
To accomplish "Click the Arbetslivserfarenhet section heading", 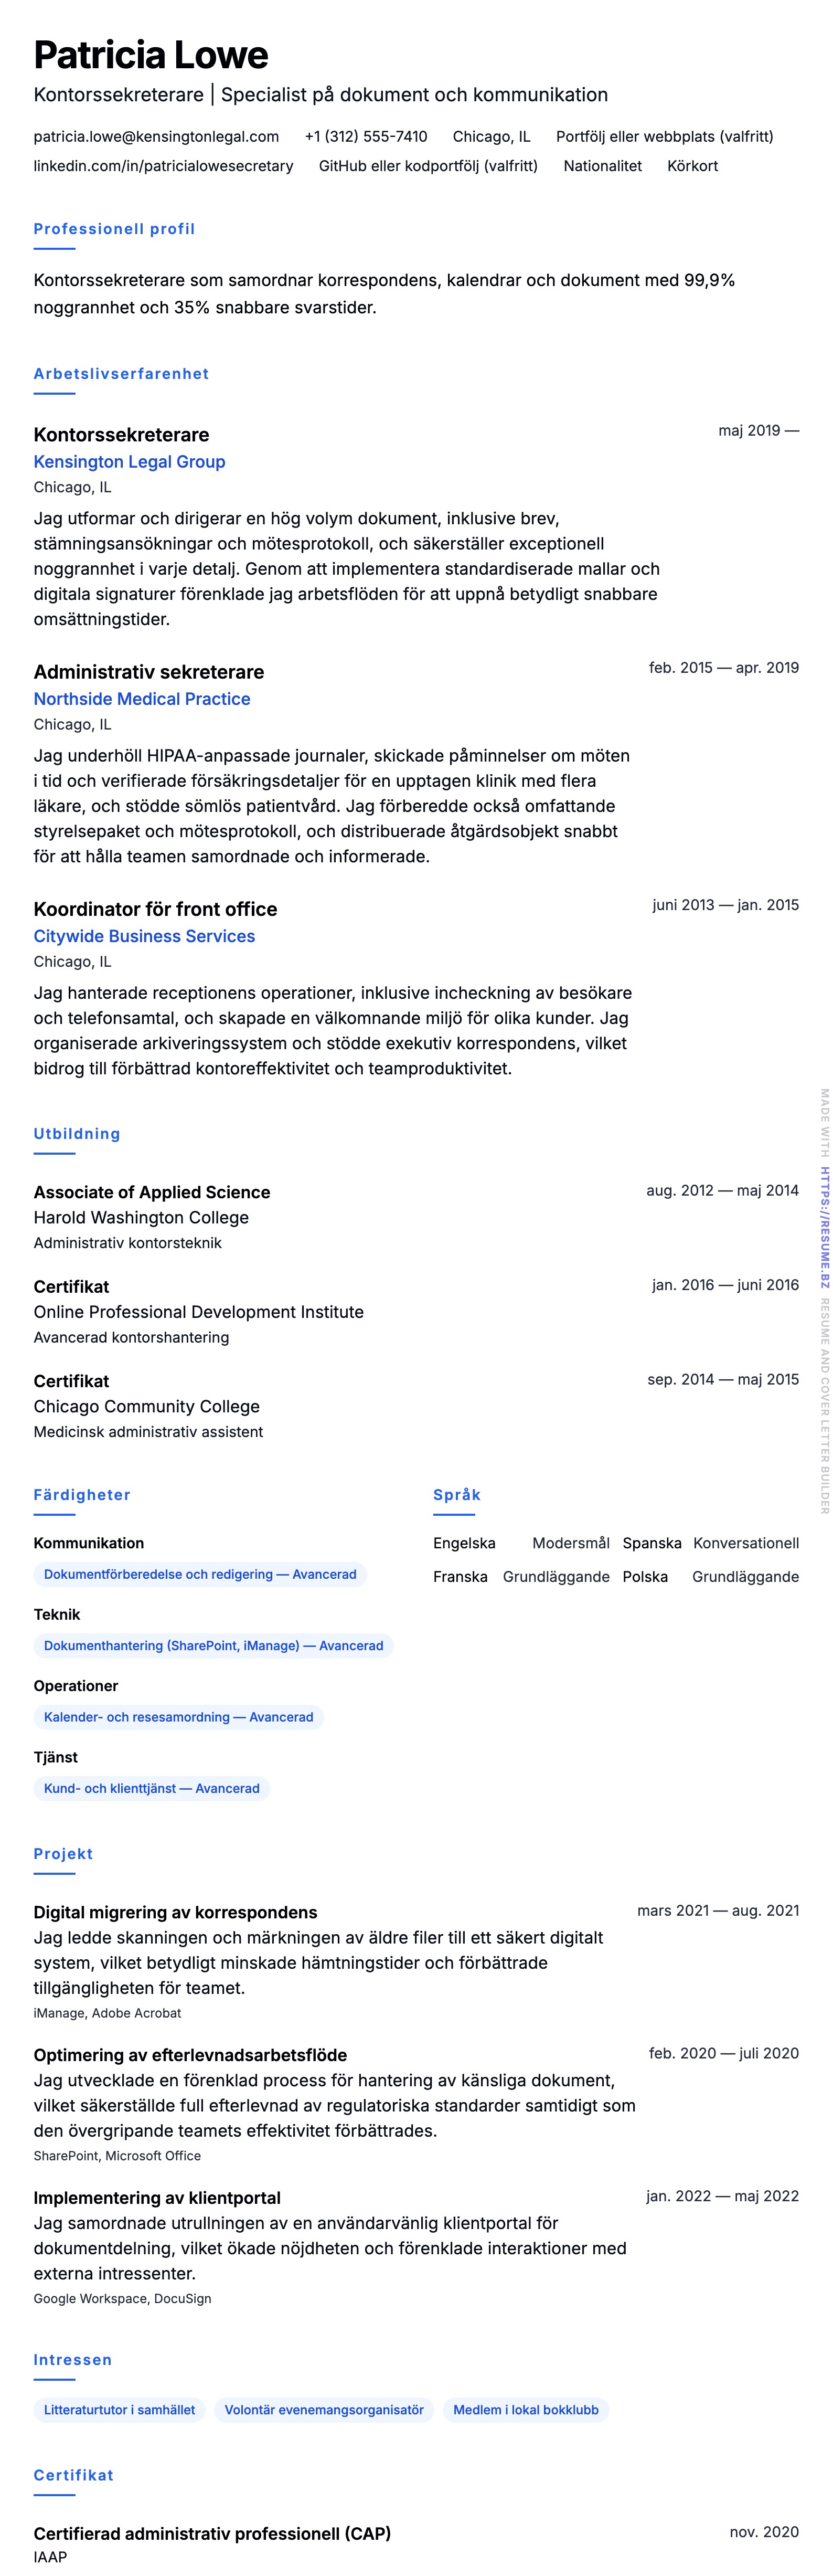I will [x=121, y=374].
